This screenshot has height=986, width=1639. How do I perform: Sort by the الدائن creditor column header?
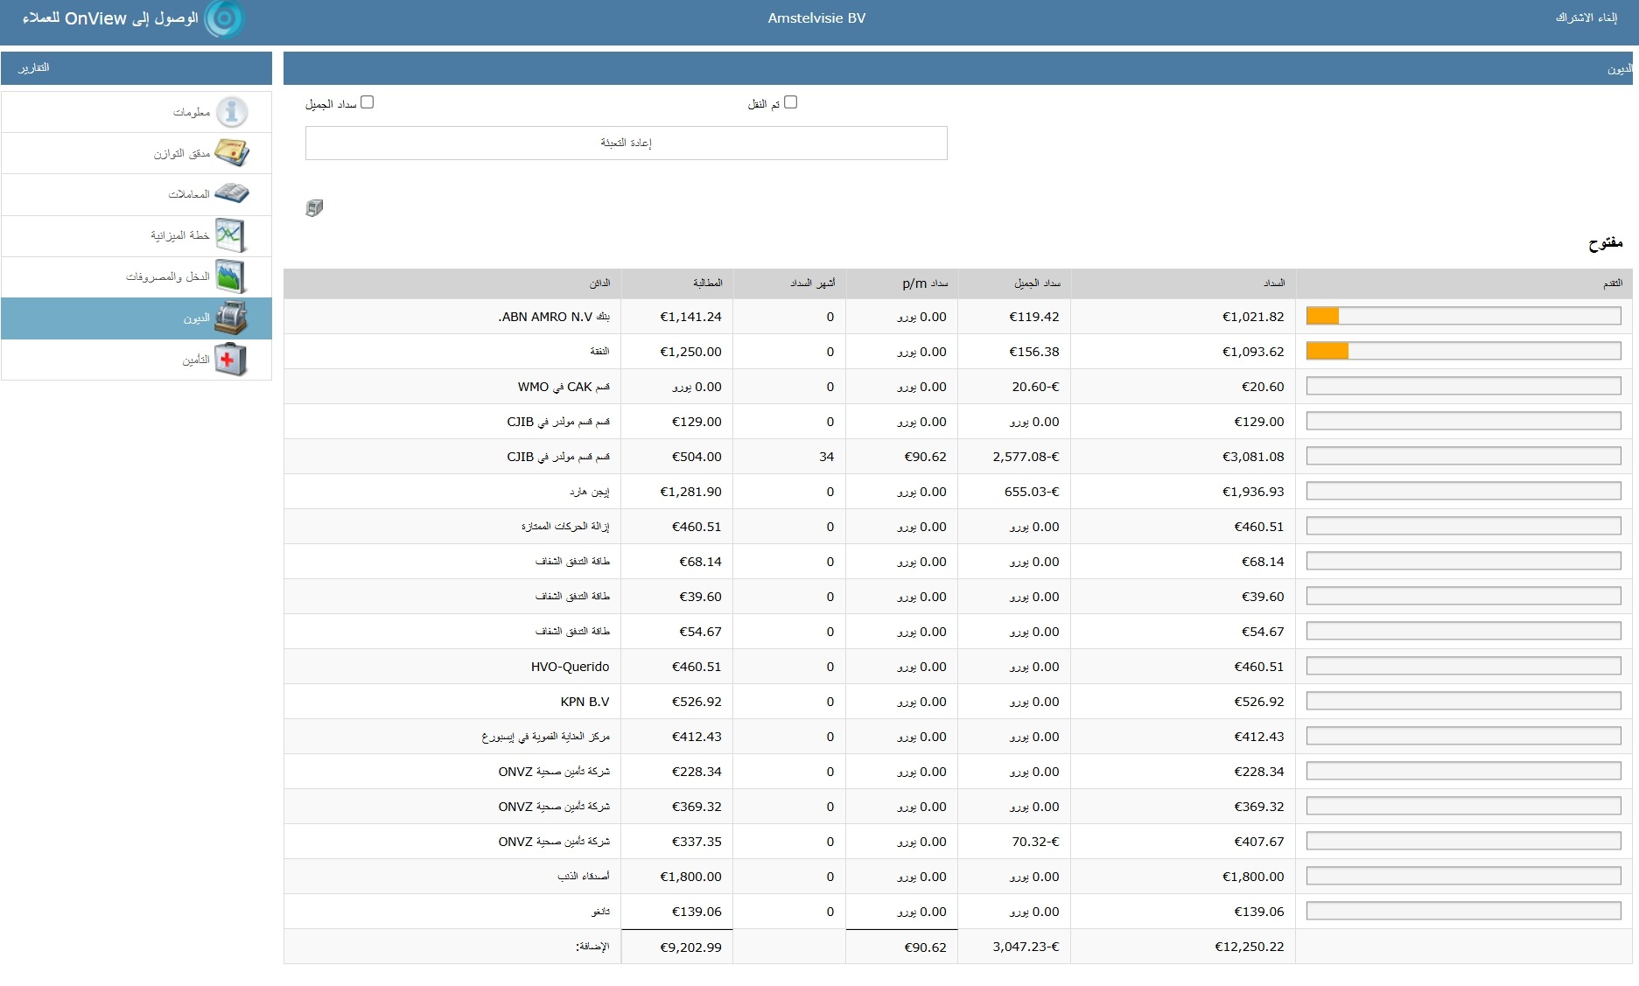[599, 283]
